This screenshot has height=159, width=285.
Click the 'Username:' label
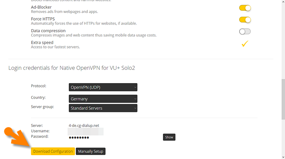click(40, 131)
